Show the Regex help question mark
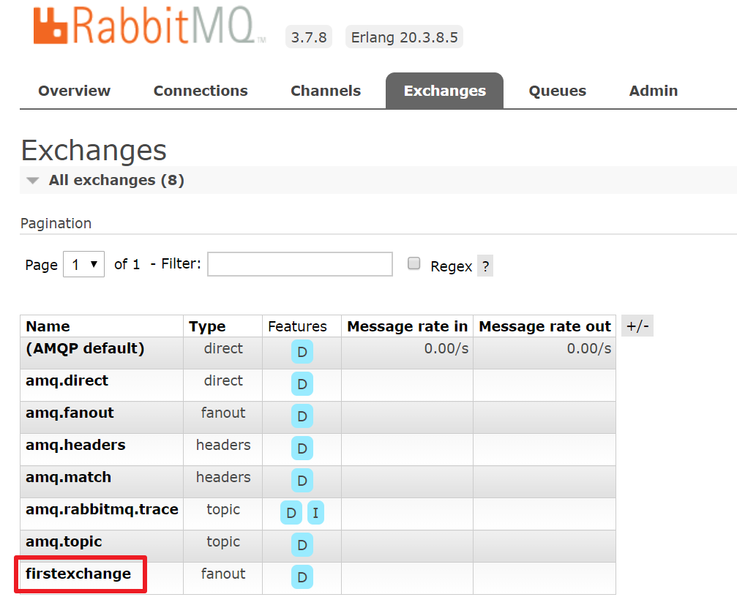Viewport: 737px width, 597px height. coord(485,266)
